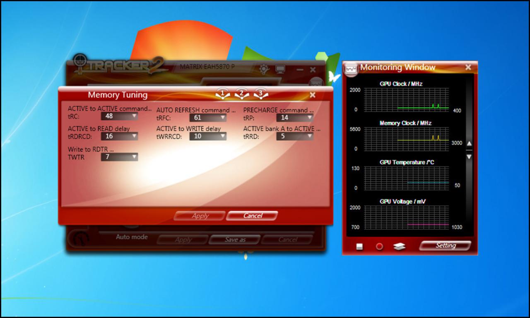Click the monitor icon in iTracker2 title bar
The width and height of the screenshot is (530, 318).
pyautogui.click(x=280, y=69)
